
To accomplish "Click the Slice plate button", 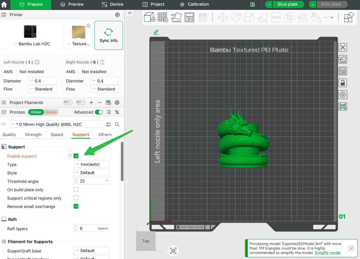I will click(287, 4).
